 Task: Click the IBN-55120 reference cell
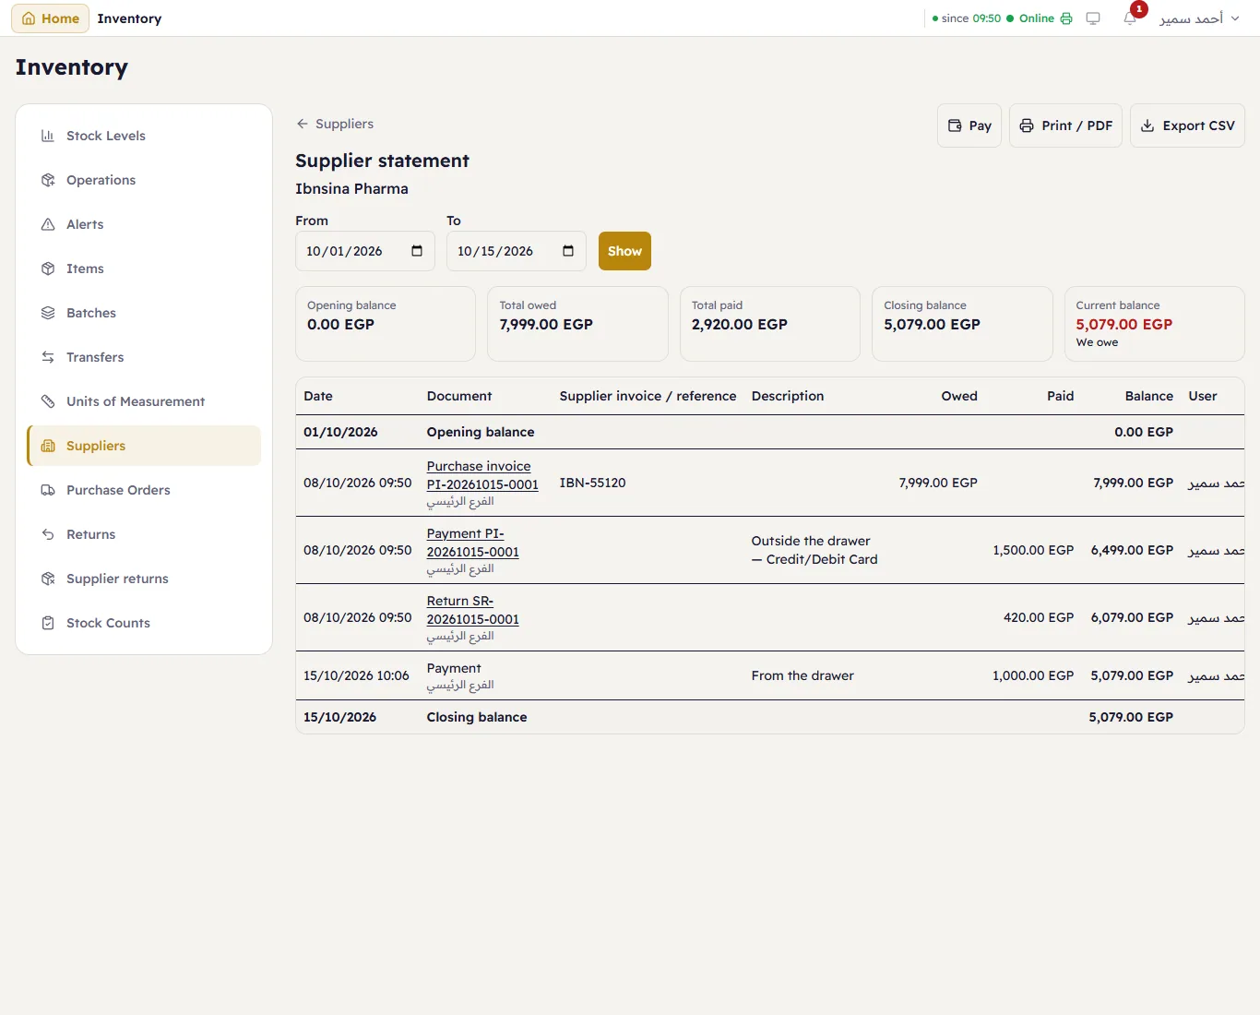pos(592,483)
